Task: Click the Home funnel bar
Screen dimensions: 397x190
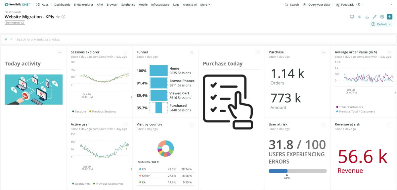Action: tap(158, 71)
